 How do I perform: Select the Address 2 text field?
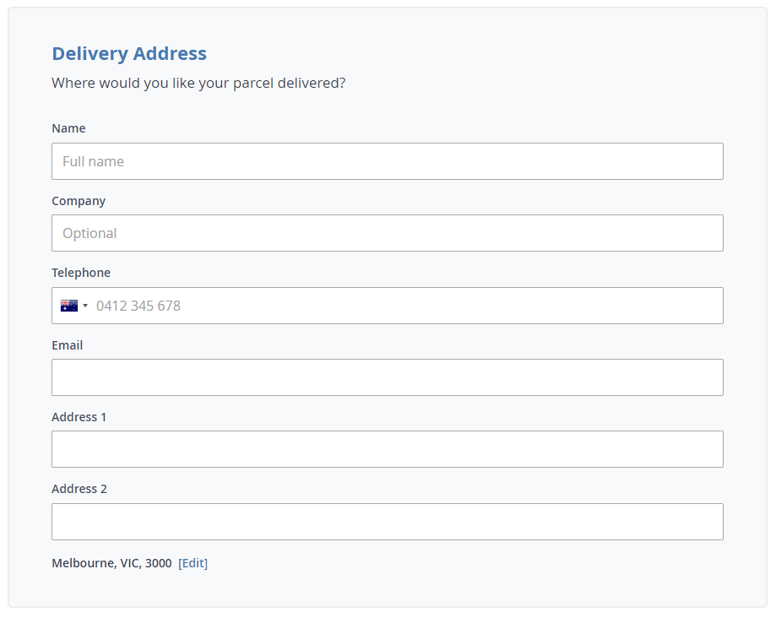click(387, 522)
